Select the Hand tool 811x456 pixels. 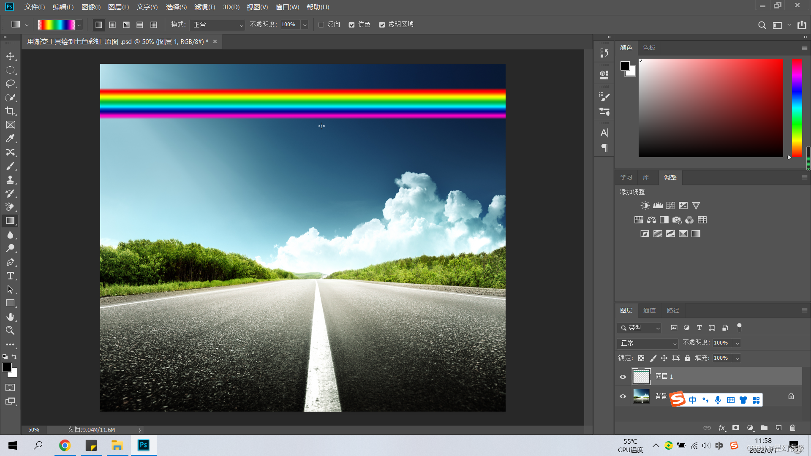[10, 317]
